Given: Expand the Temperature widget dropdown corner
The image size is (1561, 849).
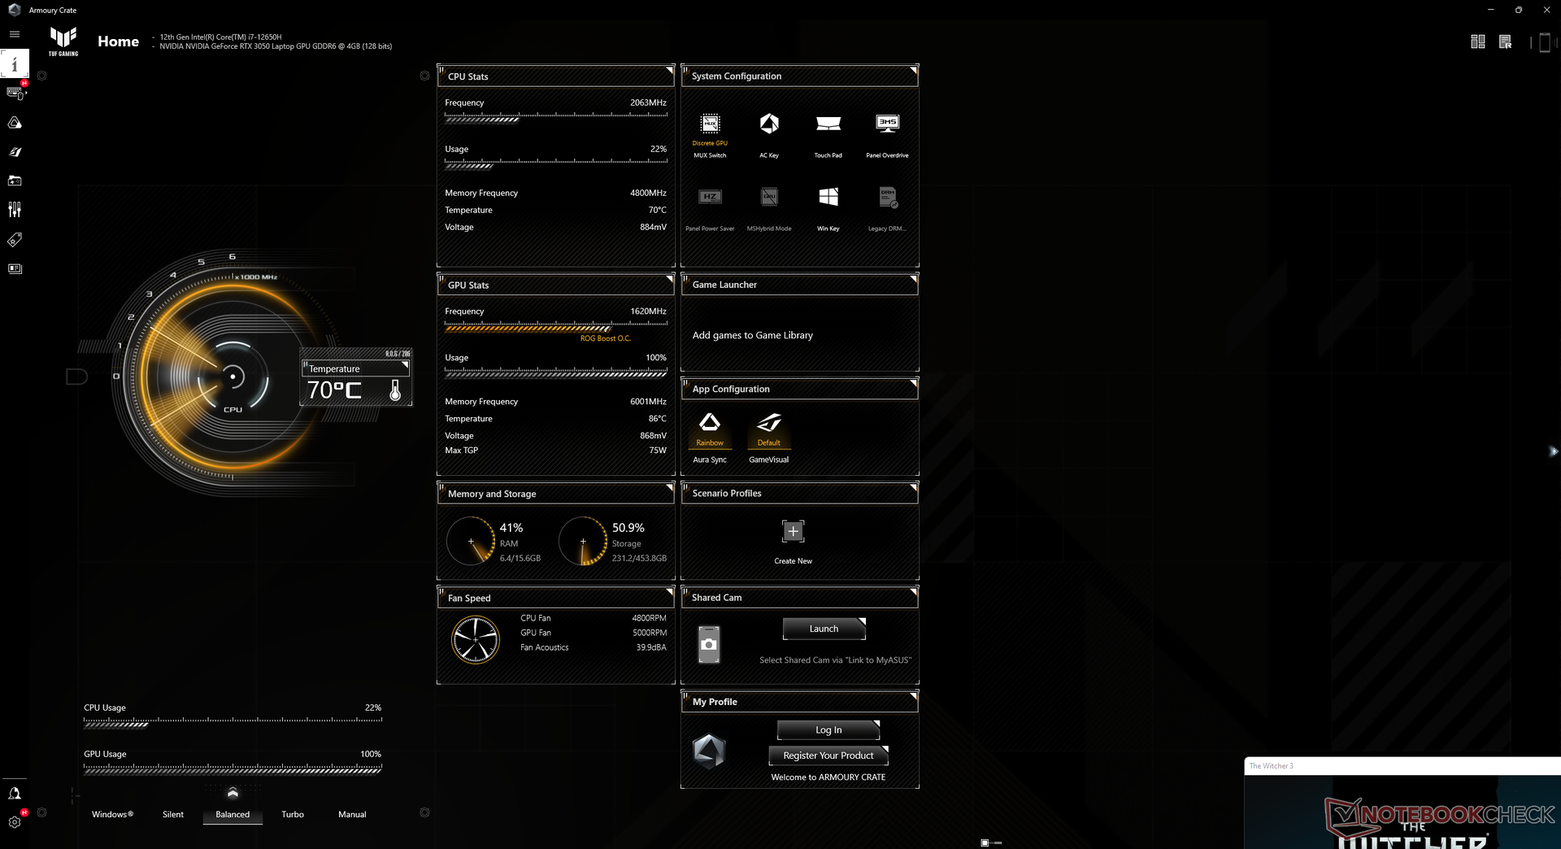Looking at the screenshot, I should [405, 365].
